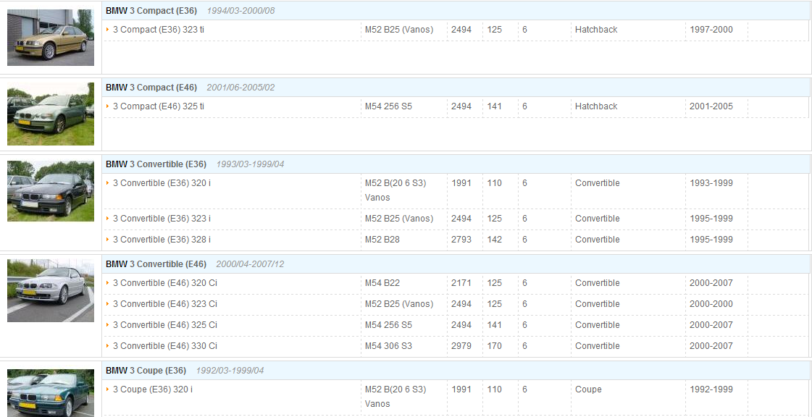Open the gold BMW 3 Compact E36 photo
812x417 pixels.
51,37
